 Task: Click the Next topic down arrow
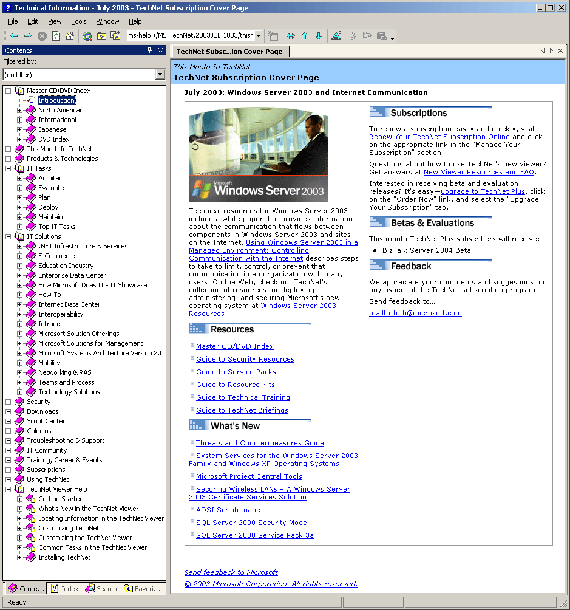tap(319, 36)
